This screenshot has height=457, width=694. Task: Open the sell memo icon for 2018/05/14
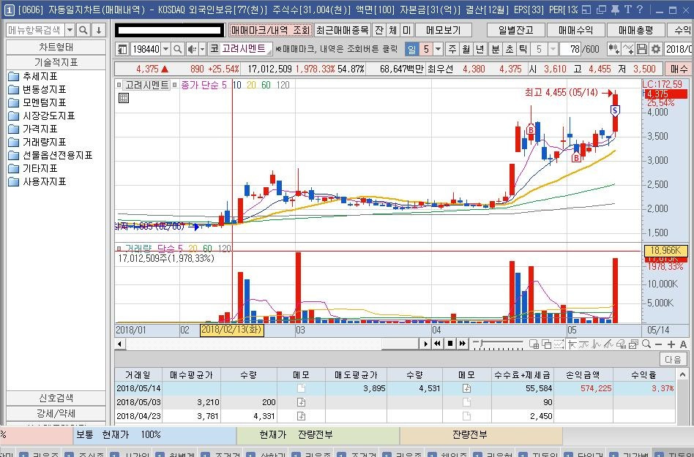[466, 388]
